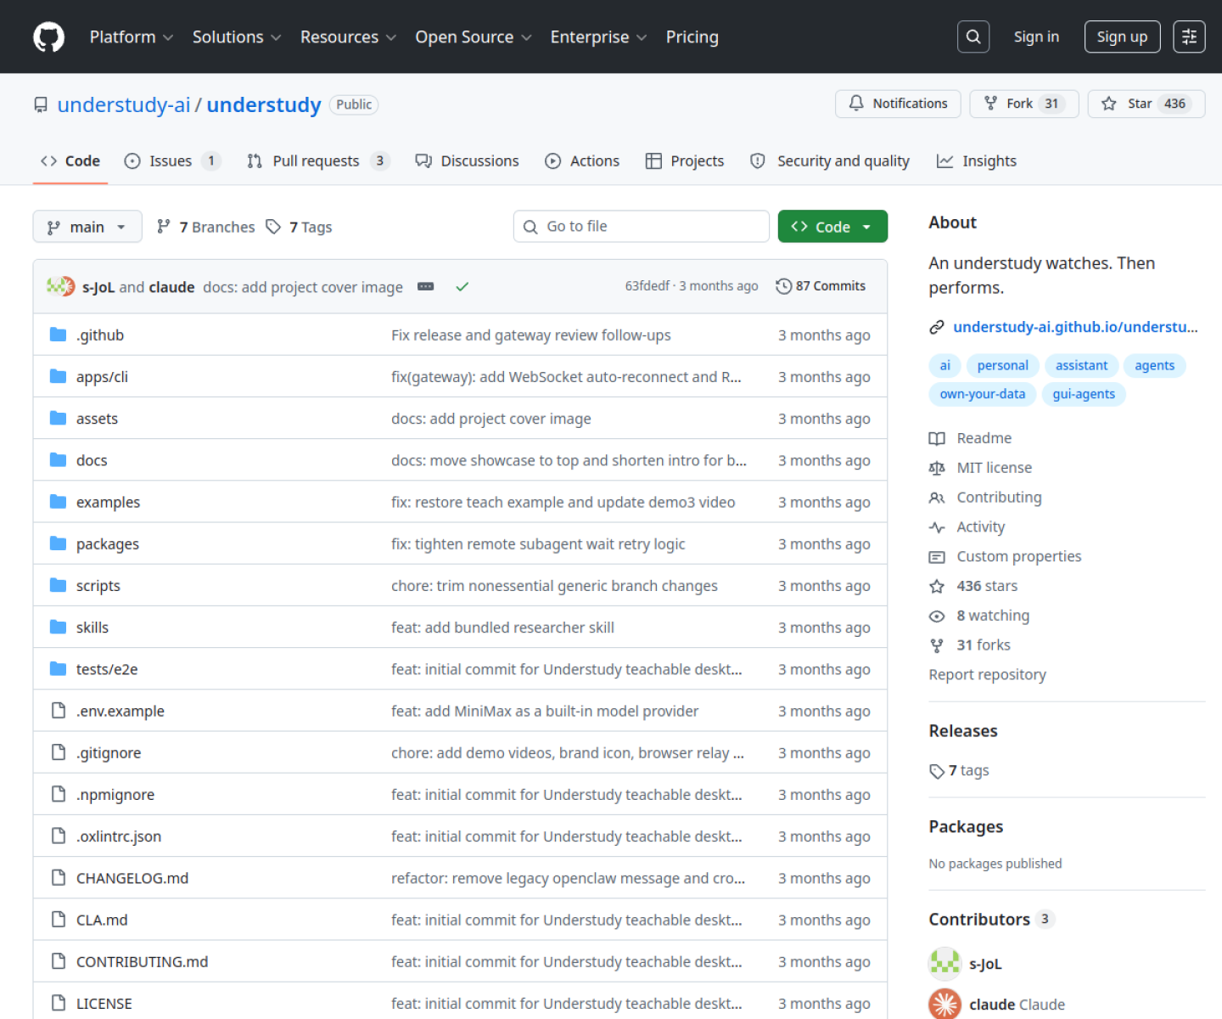
Task: Open the understudy-ai.github.io website link
Action: [1075, 327]
